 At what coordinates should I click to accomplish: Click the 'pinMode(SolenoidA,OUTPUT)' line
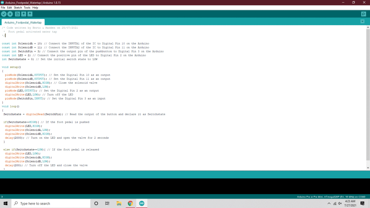coord(57,75)
